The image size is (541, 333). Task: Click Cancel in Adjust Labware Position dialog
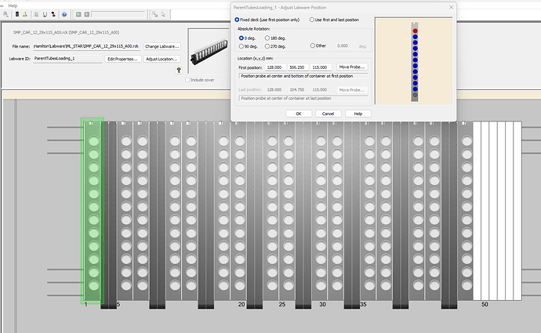point(328,114)
